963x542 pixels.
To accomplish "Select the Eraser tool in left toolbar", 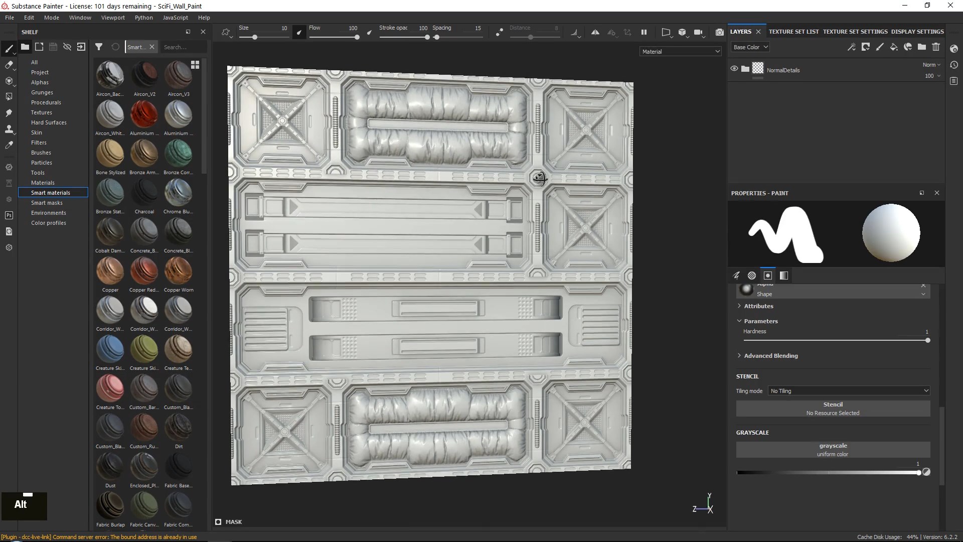I will (9, 65).
